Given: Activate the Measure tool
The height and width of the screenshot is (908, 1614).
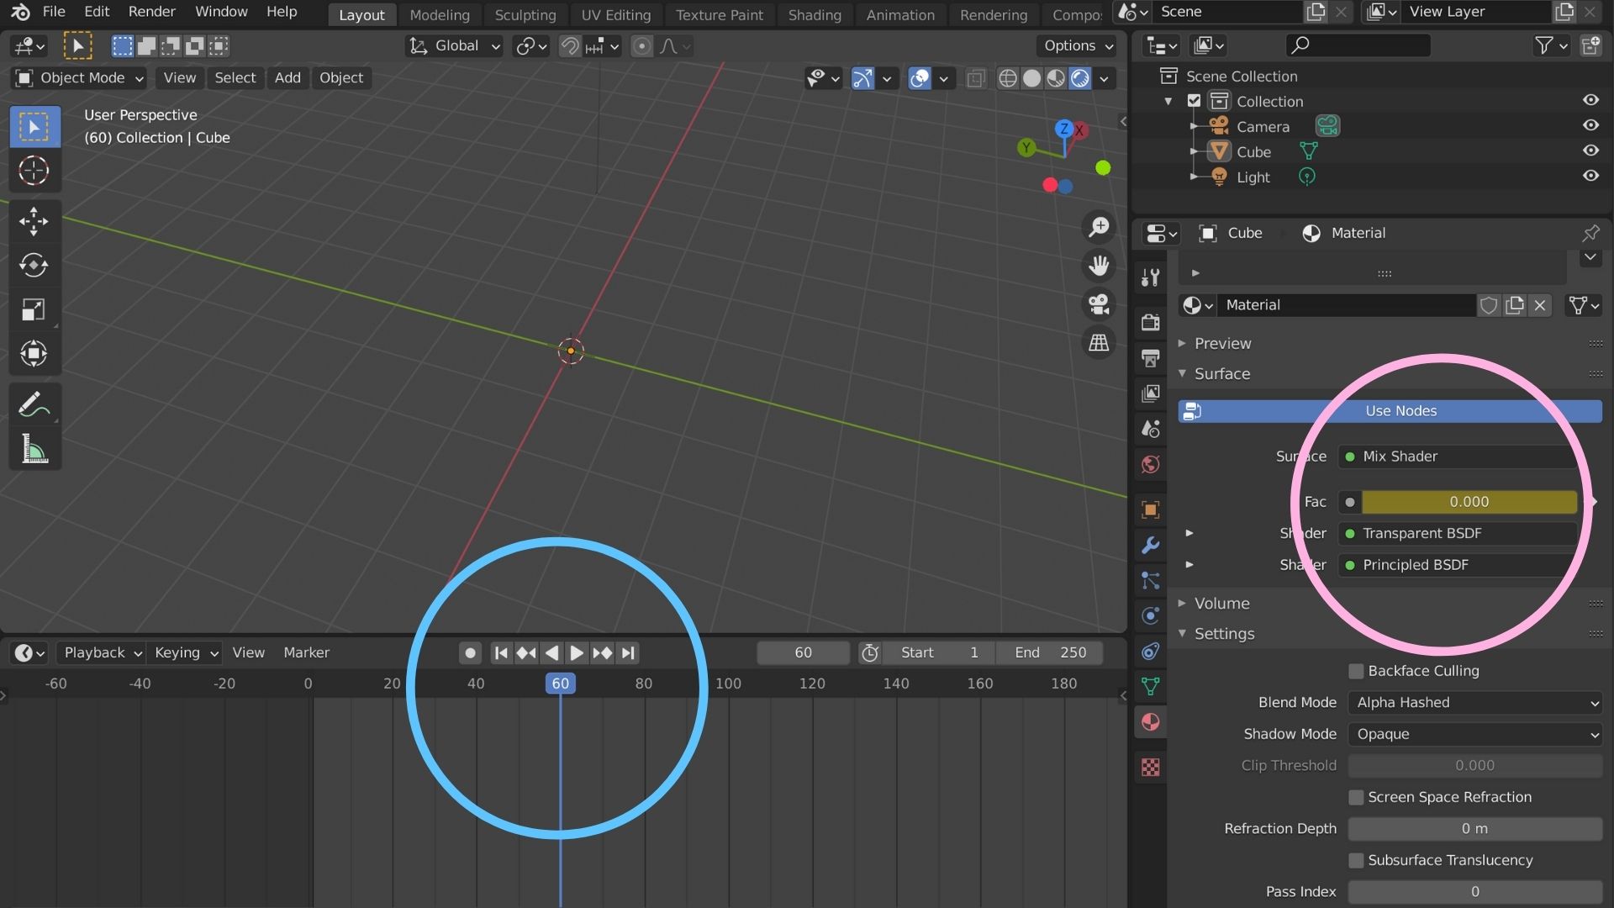Looking at the screenshot, I should coord(34,447).
